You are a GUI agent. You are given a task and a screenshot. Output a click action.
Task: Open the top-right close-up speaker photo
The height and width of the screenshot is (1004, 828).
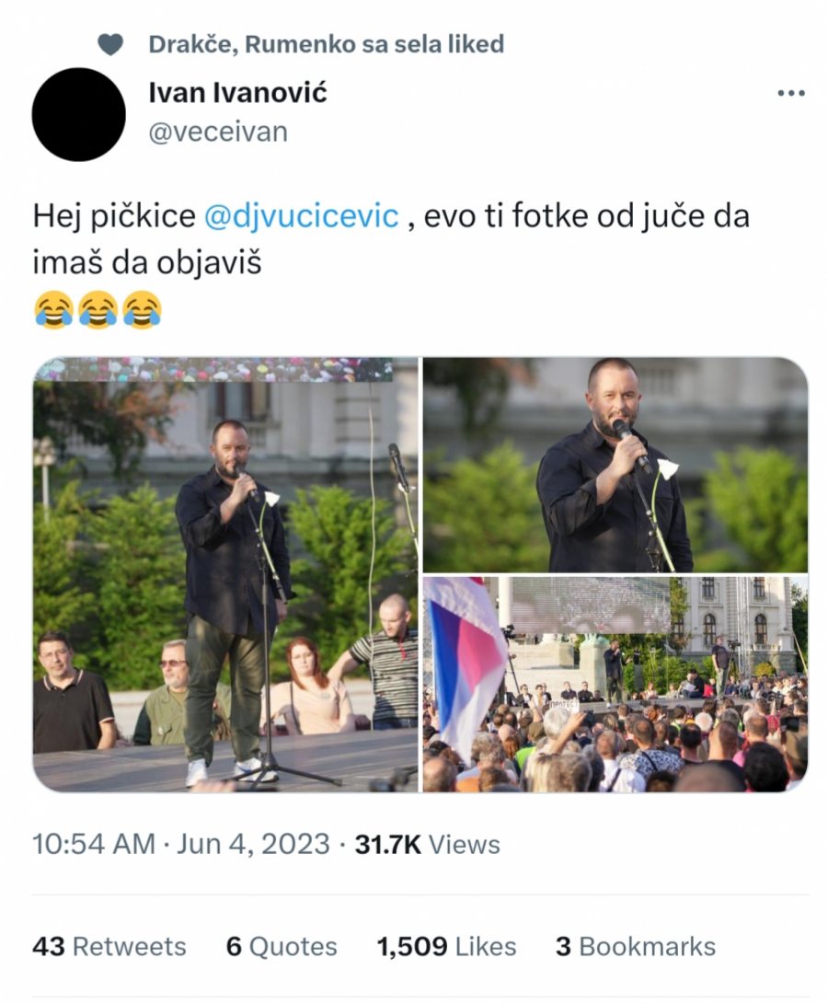point(615,465)
